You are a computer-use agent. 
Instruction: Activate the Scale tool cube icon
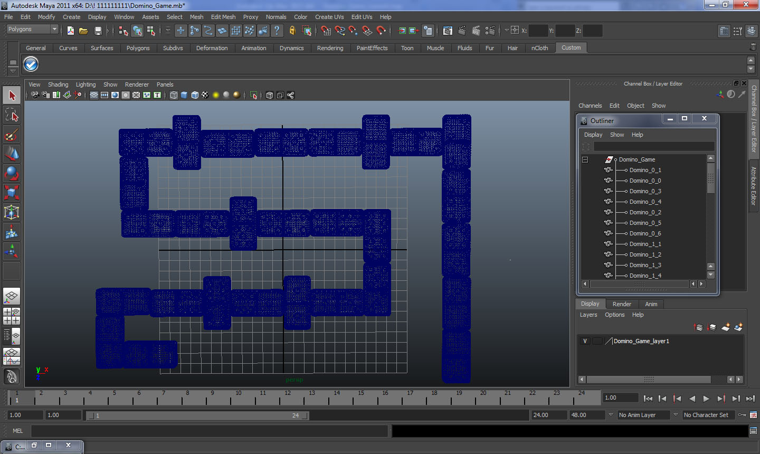(x=12, y=193)
